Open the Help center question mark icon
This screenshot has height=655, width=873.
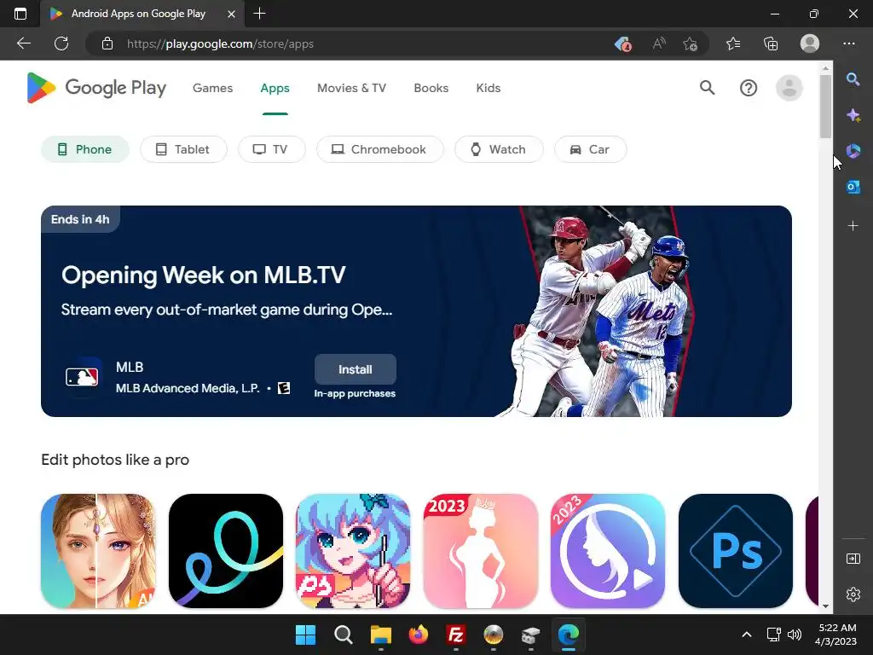tap(749, 88)
